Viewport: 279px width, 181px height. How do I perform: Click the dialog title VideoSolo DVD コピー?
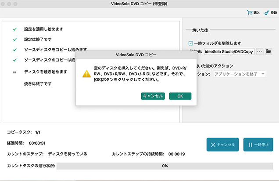click(136, 55)
